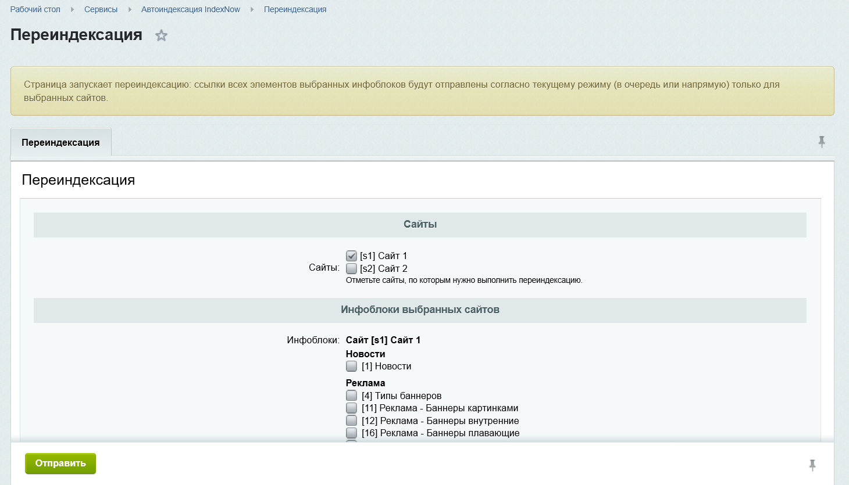Click the Сайт [s1] Сайт 1 heading

click(383, 340)
